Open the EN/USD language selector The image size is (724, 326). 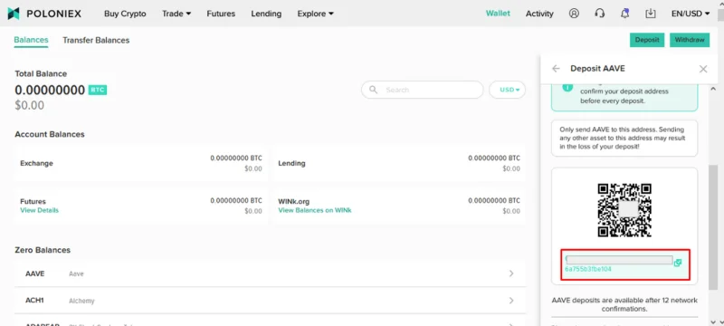pyautogui.click(x=691, y=14)
